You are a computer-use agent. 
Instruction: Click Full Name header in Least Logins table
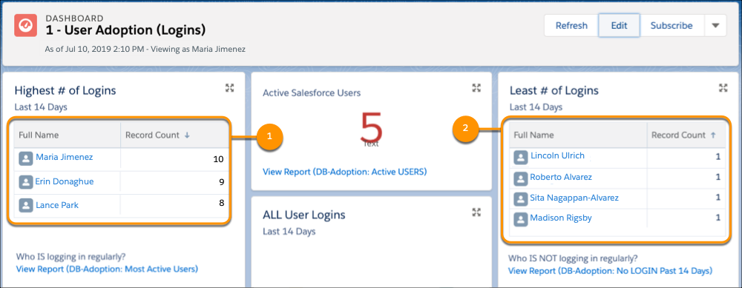[533, 135]
